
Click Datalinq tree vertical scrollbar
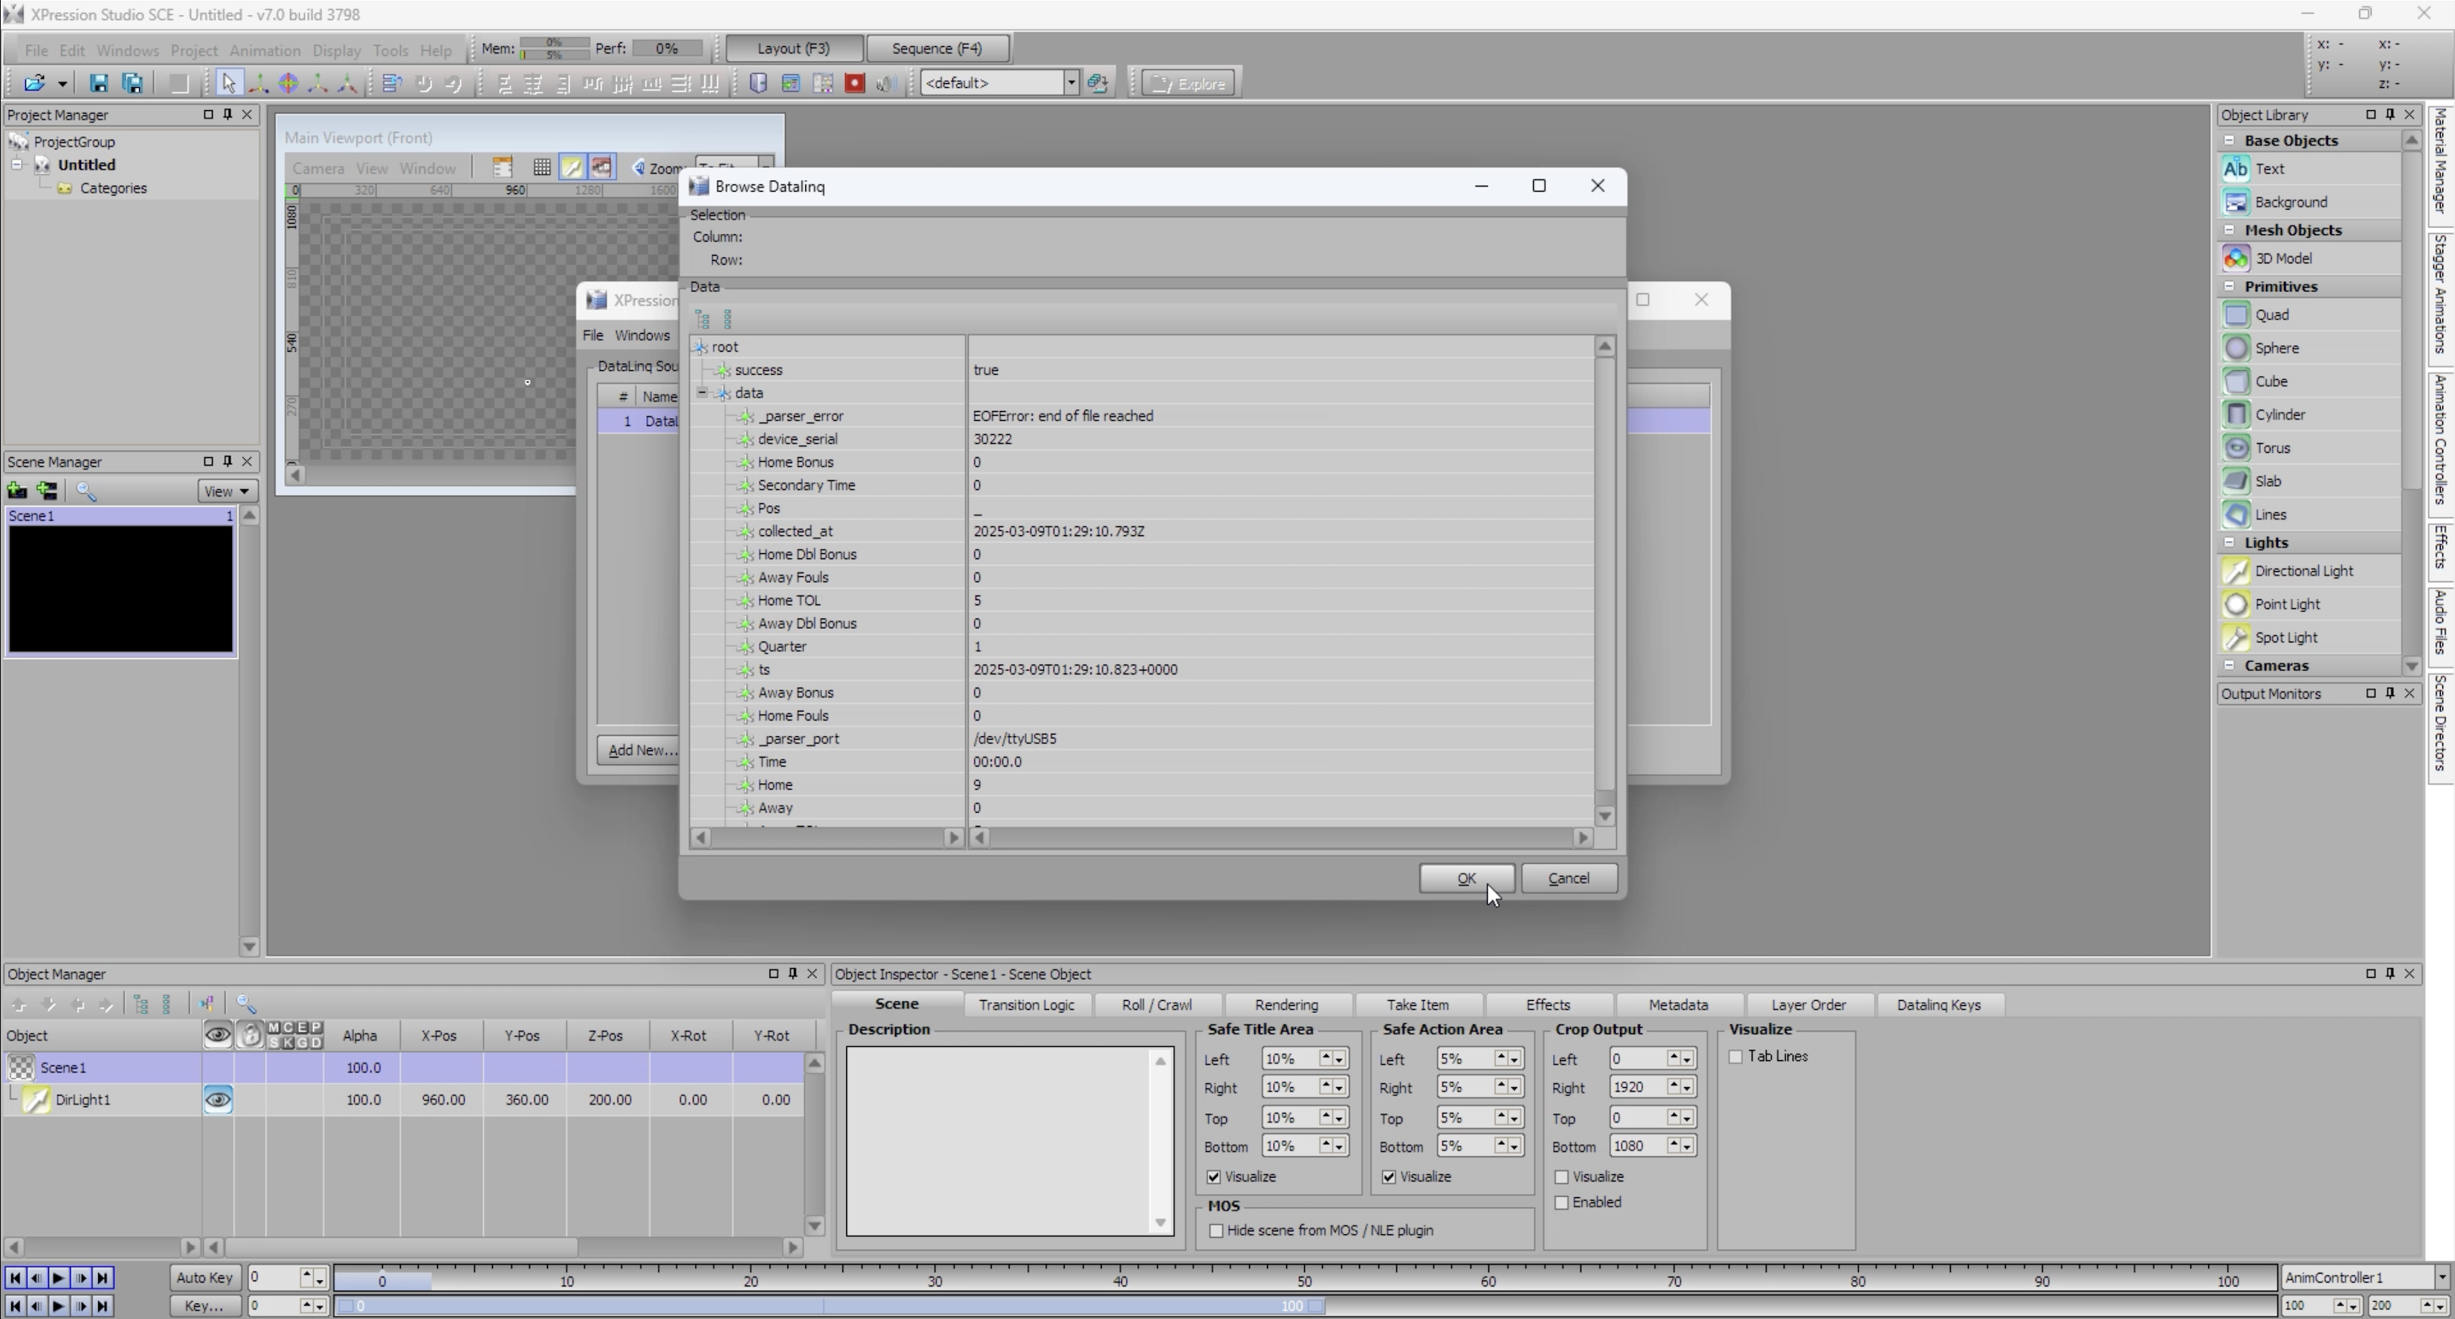pos(1605,581)
